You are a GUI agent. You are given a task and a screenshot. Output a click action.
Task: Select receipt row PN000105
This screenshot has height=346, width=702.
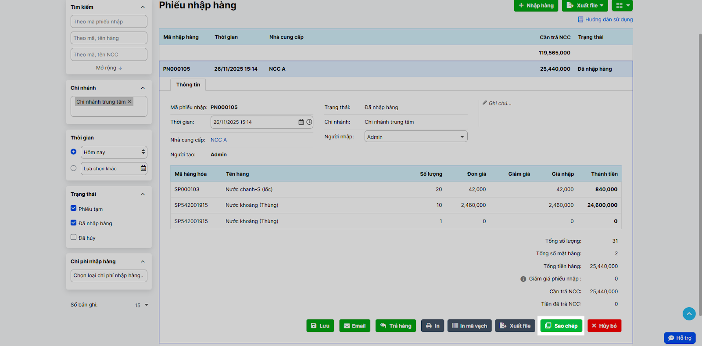point(396,69)
